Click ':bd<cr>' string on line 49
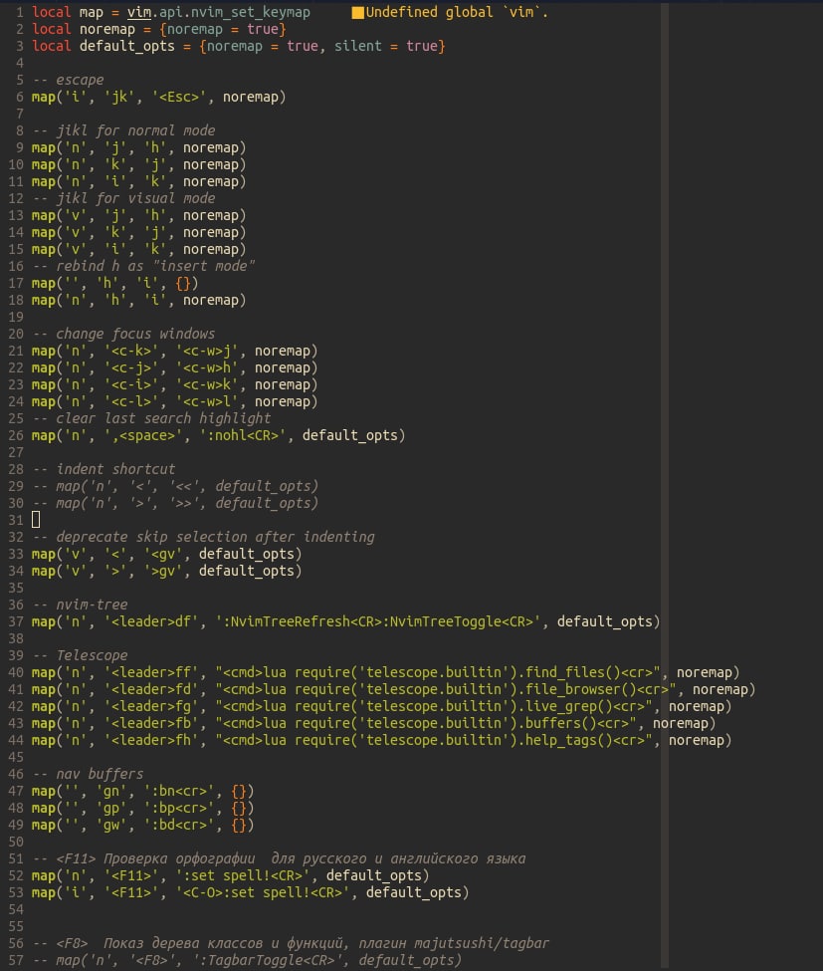The height and width of the screenshot is (971, 823). pos(179,825)
